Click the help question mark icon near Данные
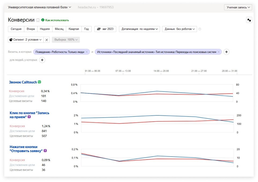The height and width of the screenshot is (182, 258). point(200,29)
